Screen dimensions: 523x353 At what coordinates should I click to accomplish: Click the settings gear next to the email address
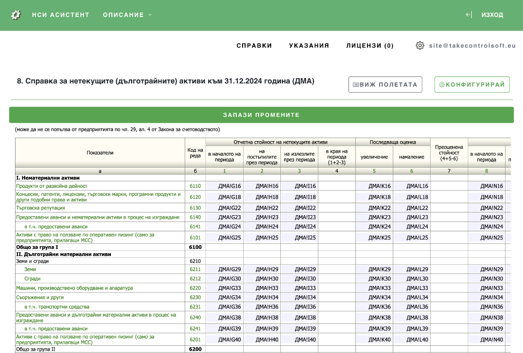click(x=419, y=45)
